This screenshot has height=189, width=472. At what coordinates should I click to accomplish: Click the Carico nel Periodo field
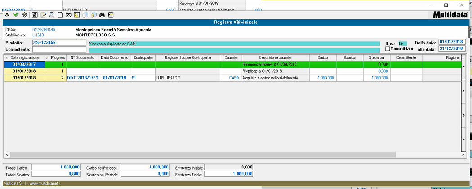pos(145,167)
